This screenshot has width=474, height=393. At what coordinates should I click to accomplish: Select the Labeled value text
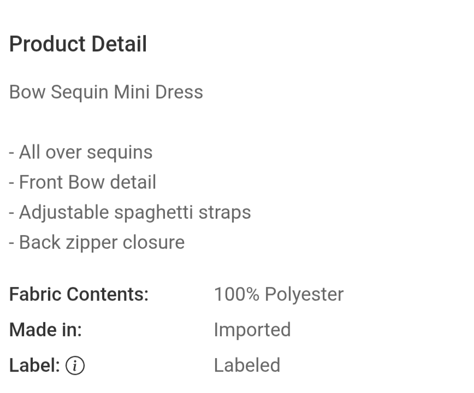(x=247, y=365)
